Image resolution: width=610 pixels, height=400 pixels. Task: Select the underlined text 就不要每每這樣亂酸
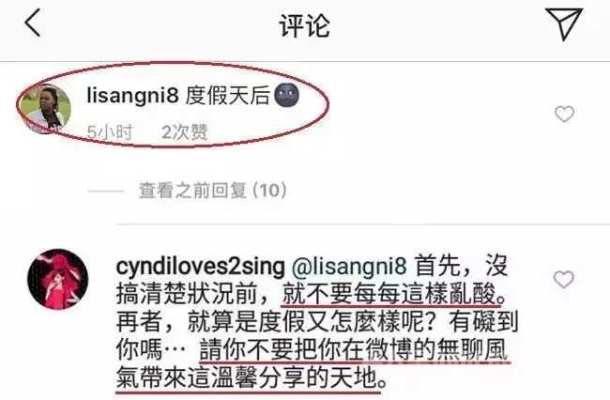(390, 295)
